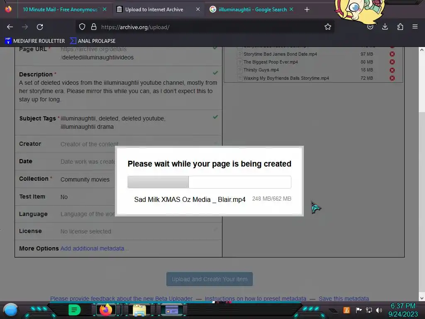Click the address bar URL
Viewport: 425px width, 319px height.
tap(135, 27)
